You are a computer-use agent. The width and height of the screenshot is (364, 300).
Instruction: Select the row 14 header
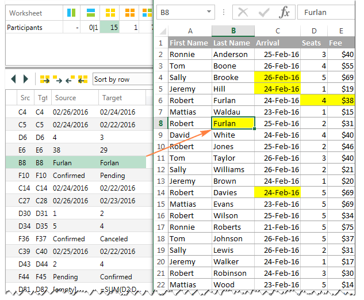tap(160, 192)
